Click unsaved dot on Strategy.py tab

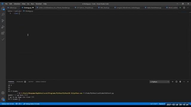pyautogui.click(x=33, y=8)
